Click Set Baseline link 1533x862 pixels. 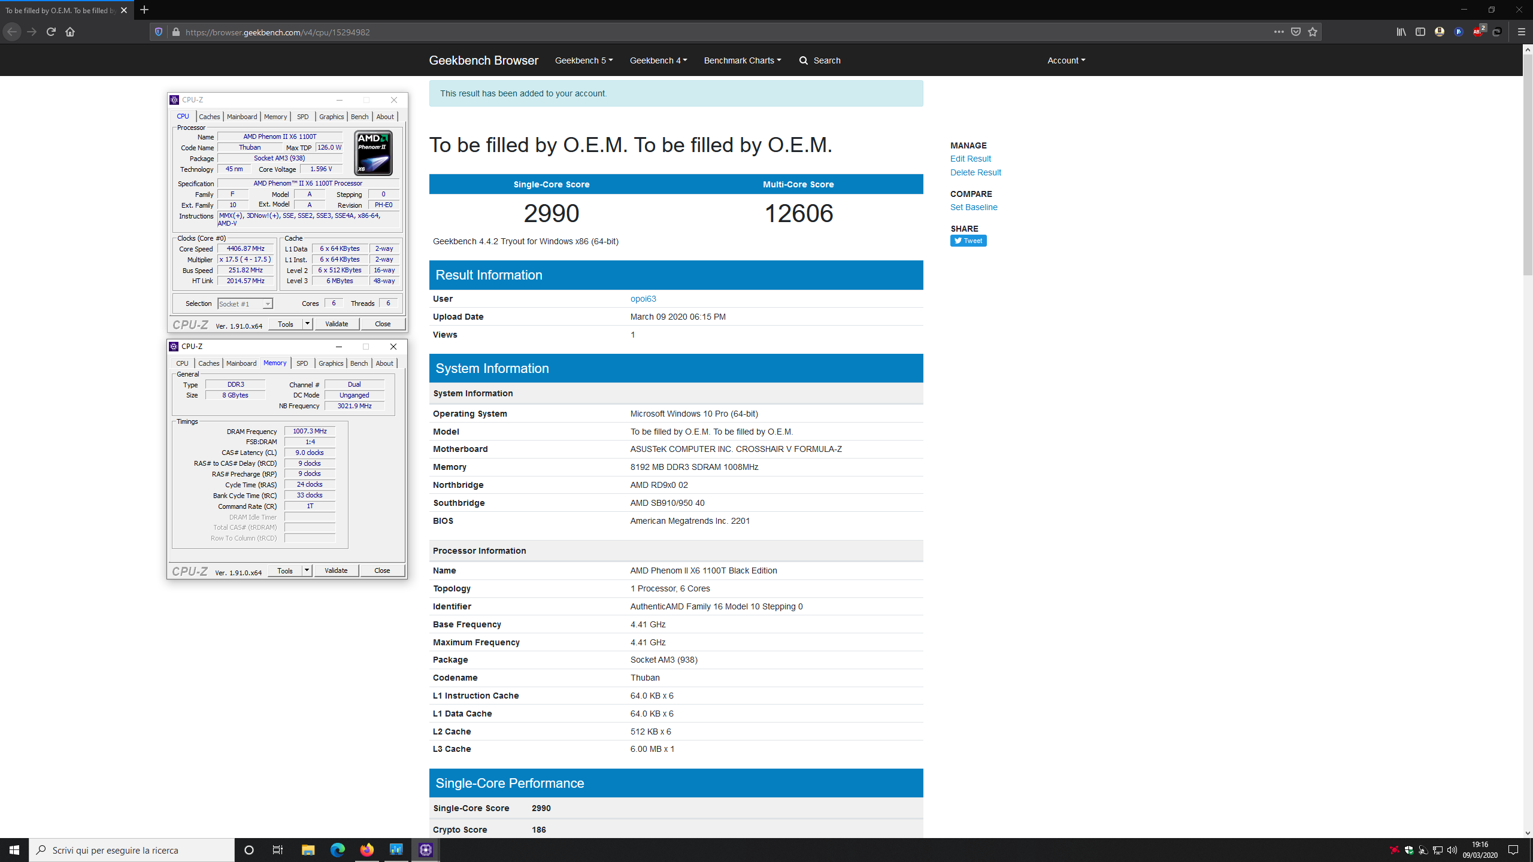click(974, 207)
